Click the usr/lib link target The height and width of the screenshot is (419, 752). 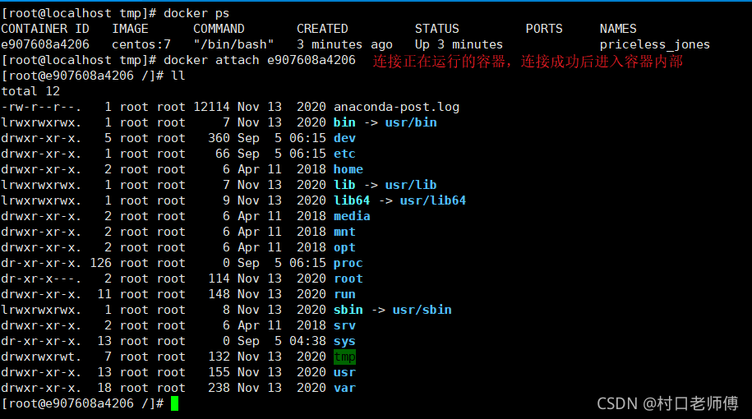click(411, 185)
